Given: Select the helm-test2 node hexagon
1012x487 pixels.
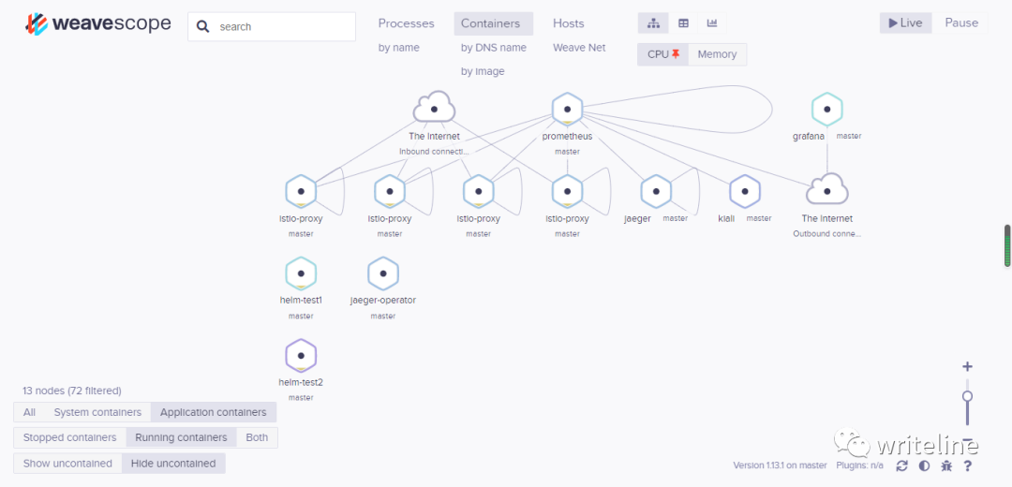Looking at the screenshot, I should click(301, 355).
